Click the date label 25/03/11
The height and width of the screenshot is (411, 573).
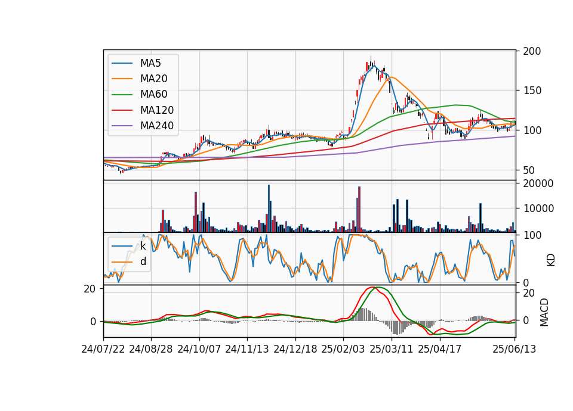[392, 349]
